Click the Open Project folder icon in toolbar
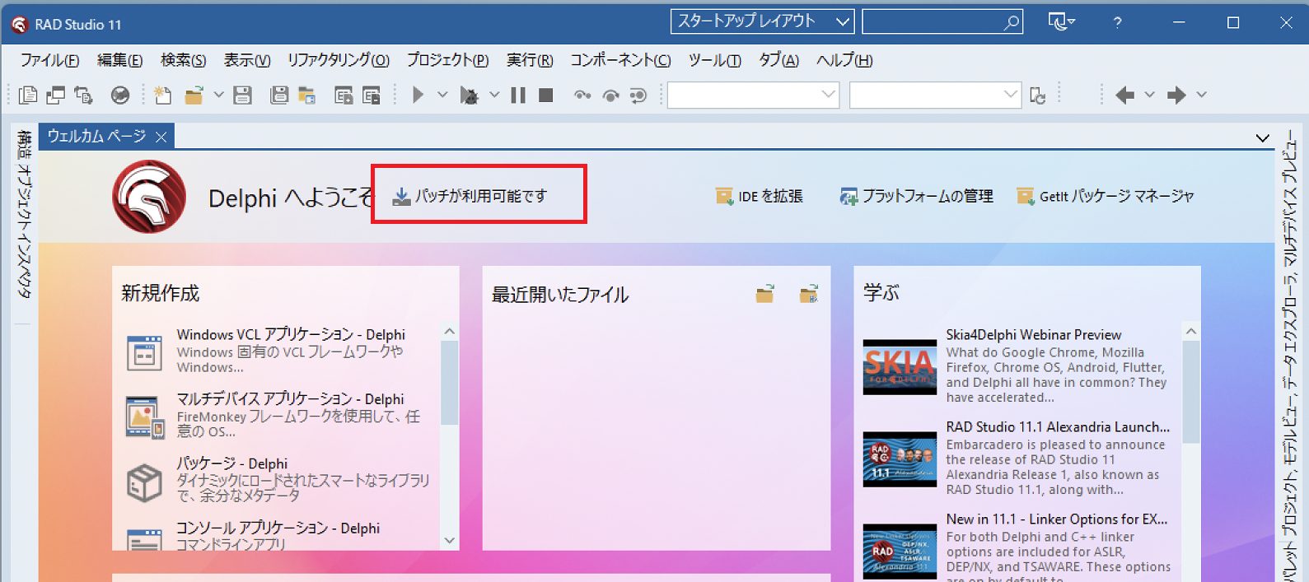Image resolution: width=1309 pixels, height=582 pixels. [x=306, y=95]
